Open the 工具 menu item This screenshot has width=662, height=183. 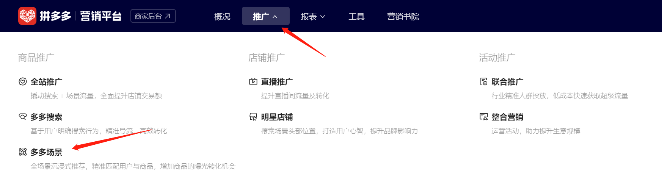click(x=356, y=17)
